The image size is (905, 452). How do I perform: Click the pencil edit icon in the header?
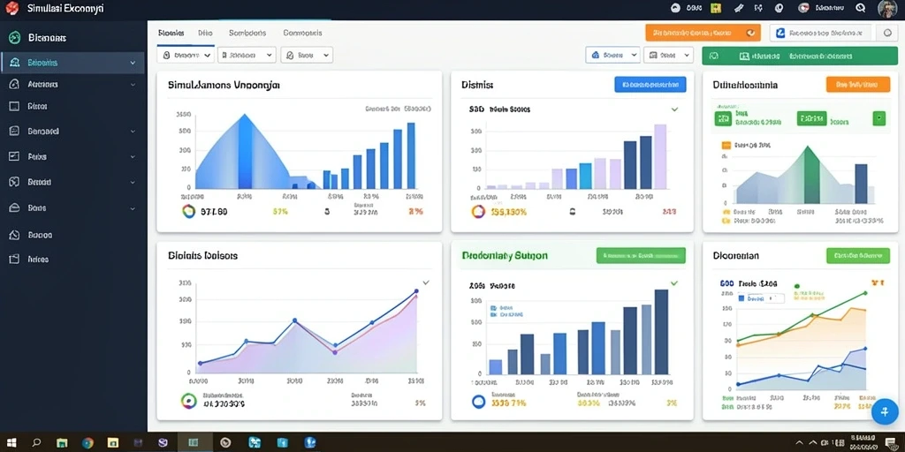(x=738, y=8)
